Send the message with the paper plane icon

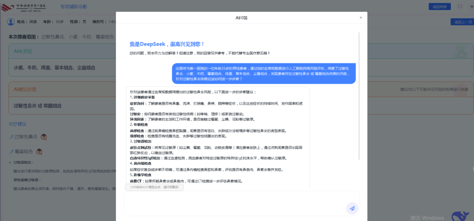(x=352, y=208)
